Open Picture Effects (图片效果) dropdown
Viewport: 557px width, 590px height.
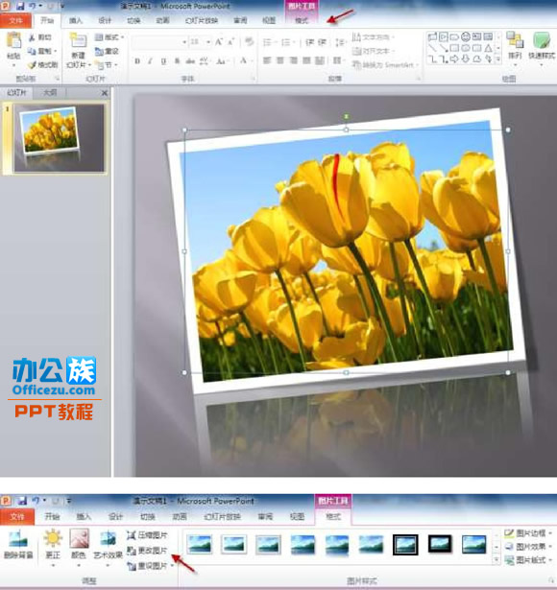pos(528,547)
